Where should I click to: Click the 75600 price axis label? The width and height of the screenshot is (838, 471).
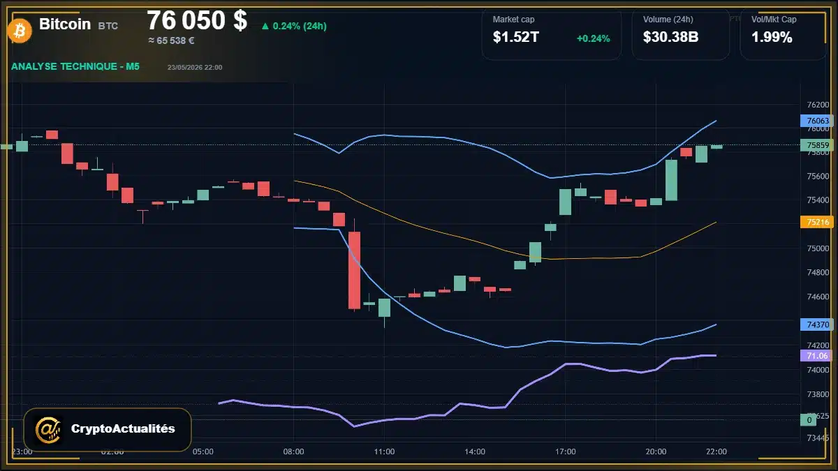818,177
